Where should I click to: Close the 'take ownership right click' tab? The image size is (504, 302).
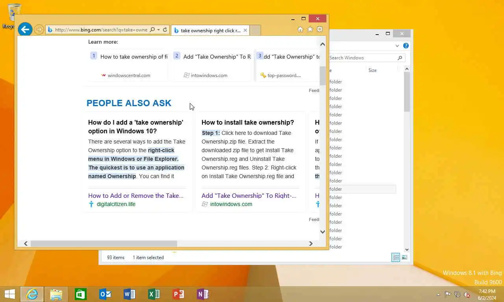point(245,30)
